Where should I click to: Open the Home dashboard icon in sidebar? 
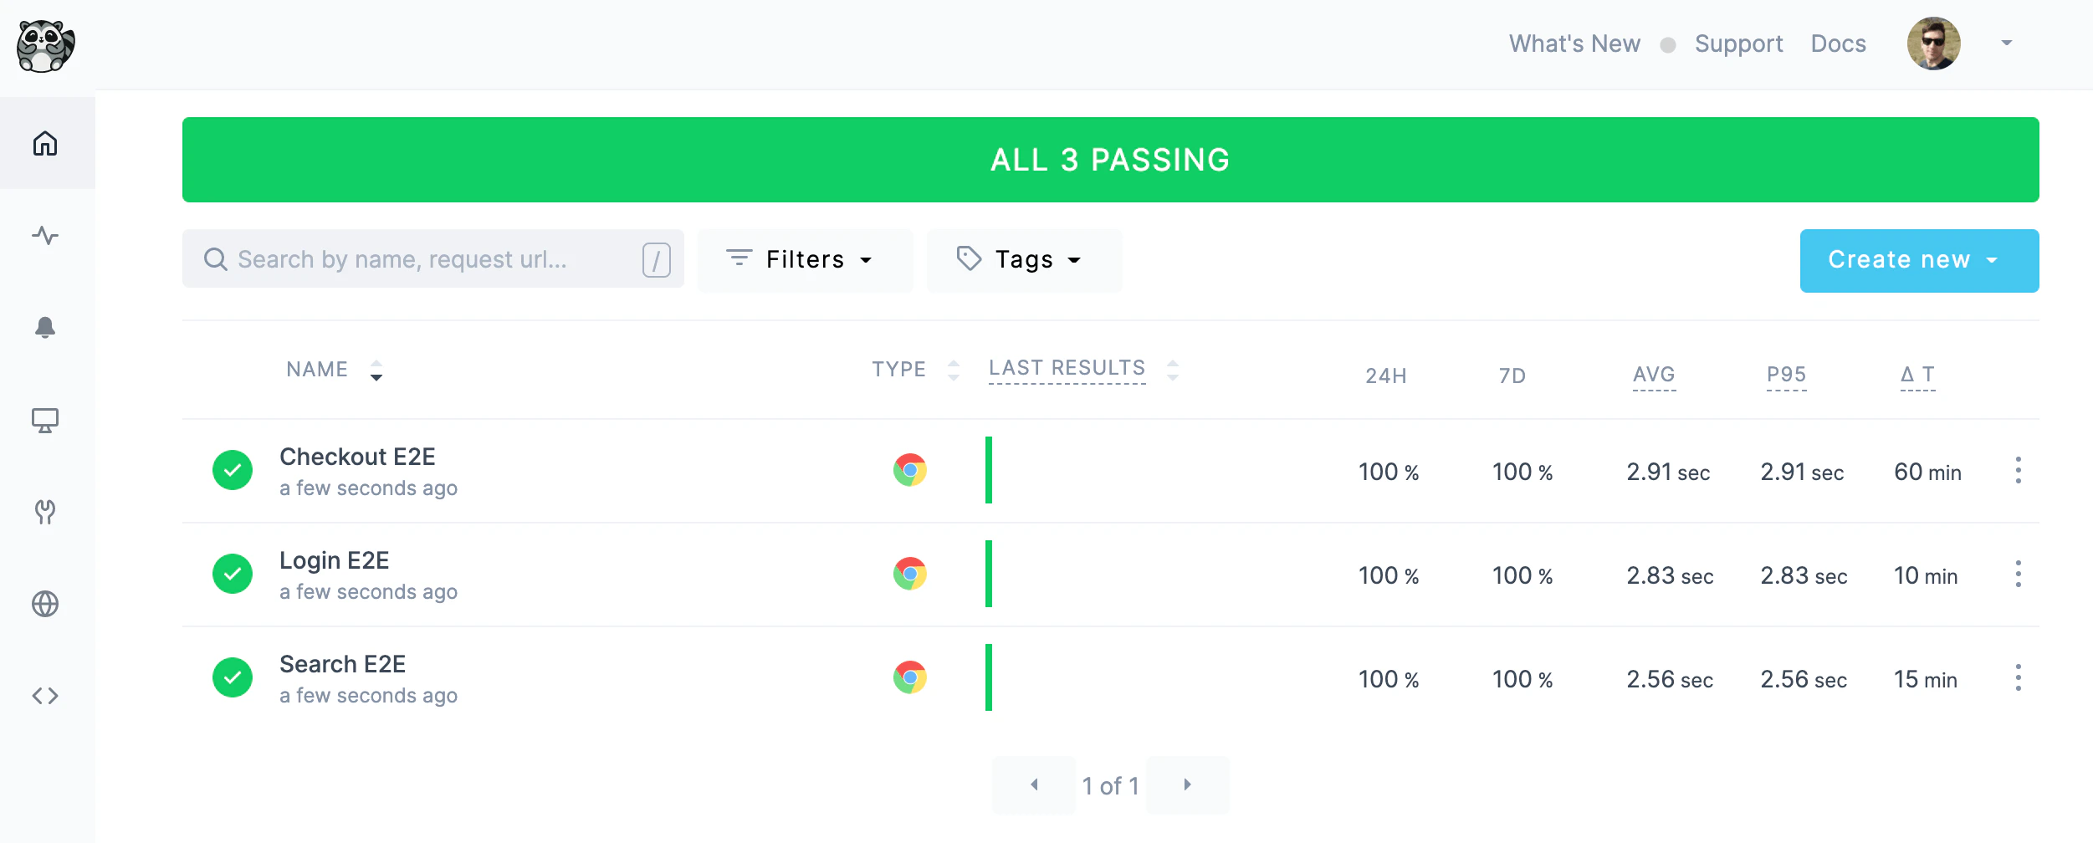pyautogui.click(x=46, y=143)
